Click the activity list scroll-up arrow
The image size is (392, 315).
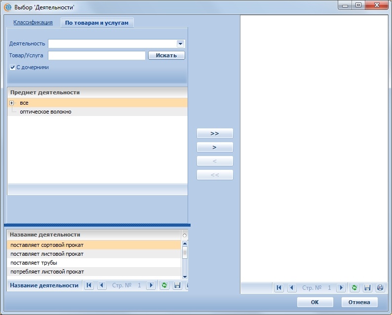pos(185,243)
